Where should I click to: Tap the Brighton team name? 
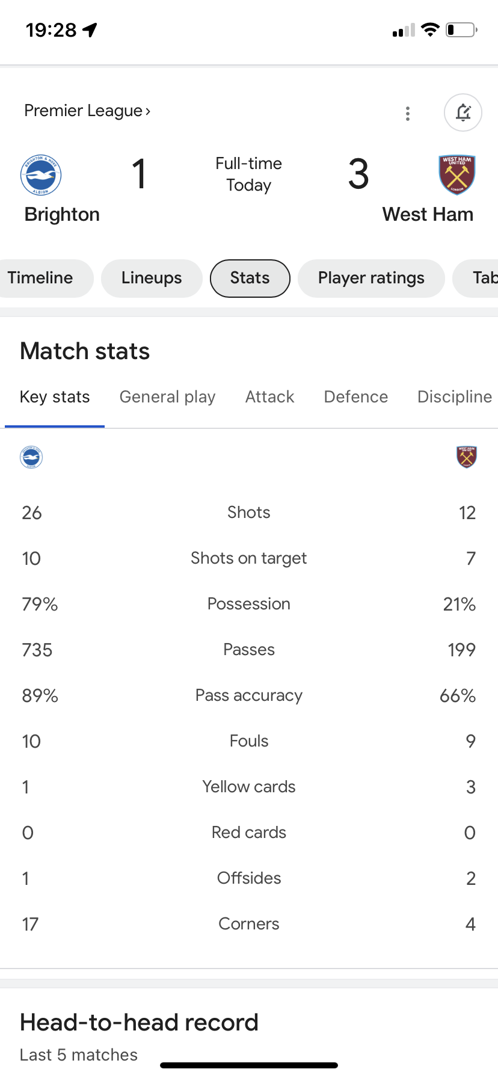point(62,215)
